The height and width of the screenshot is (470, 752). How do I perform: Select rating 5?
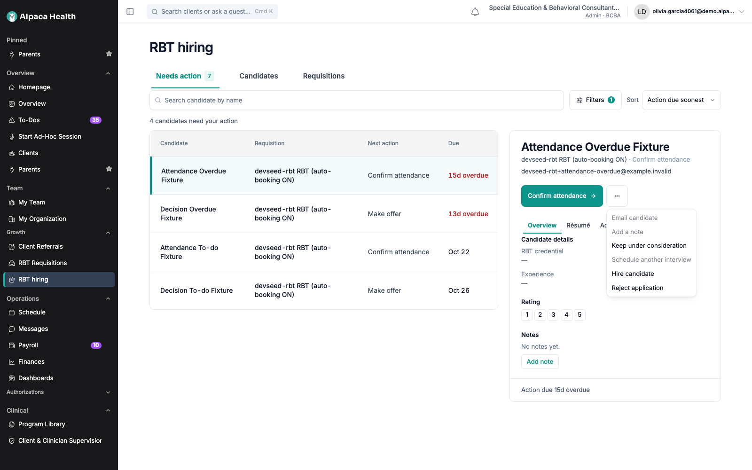click(580, 315)
